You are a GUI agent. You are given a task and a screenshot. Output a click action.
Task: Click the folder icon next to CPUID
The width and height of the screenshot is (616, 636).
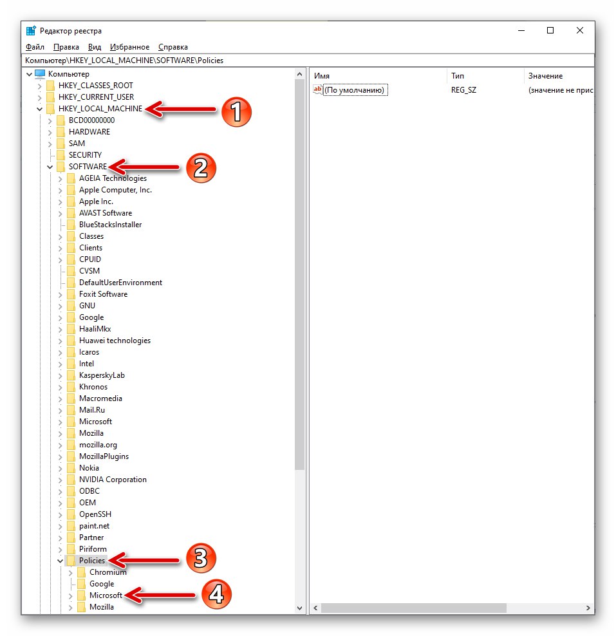(x=71, y=259)
